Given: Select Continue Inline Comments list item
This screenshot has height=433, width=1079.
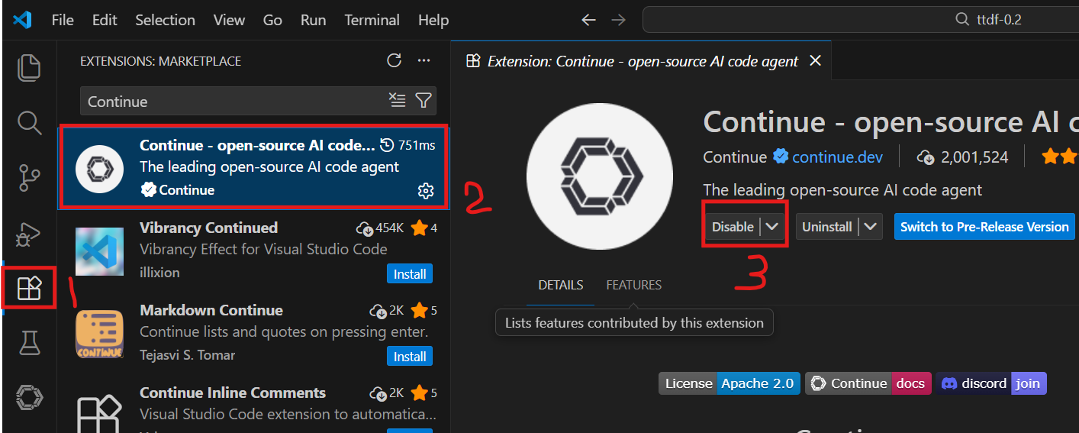Looking at the screenshot, I should [x=255, y=407].
